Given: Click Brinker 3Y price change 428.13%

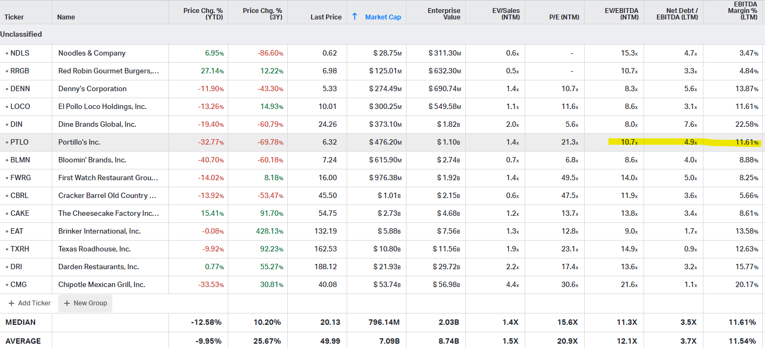Looking at the screenshot, I should click(269, 231).
